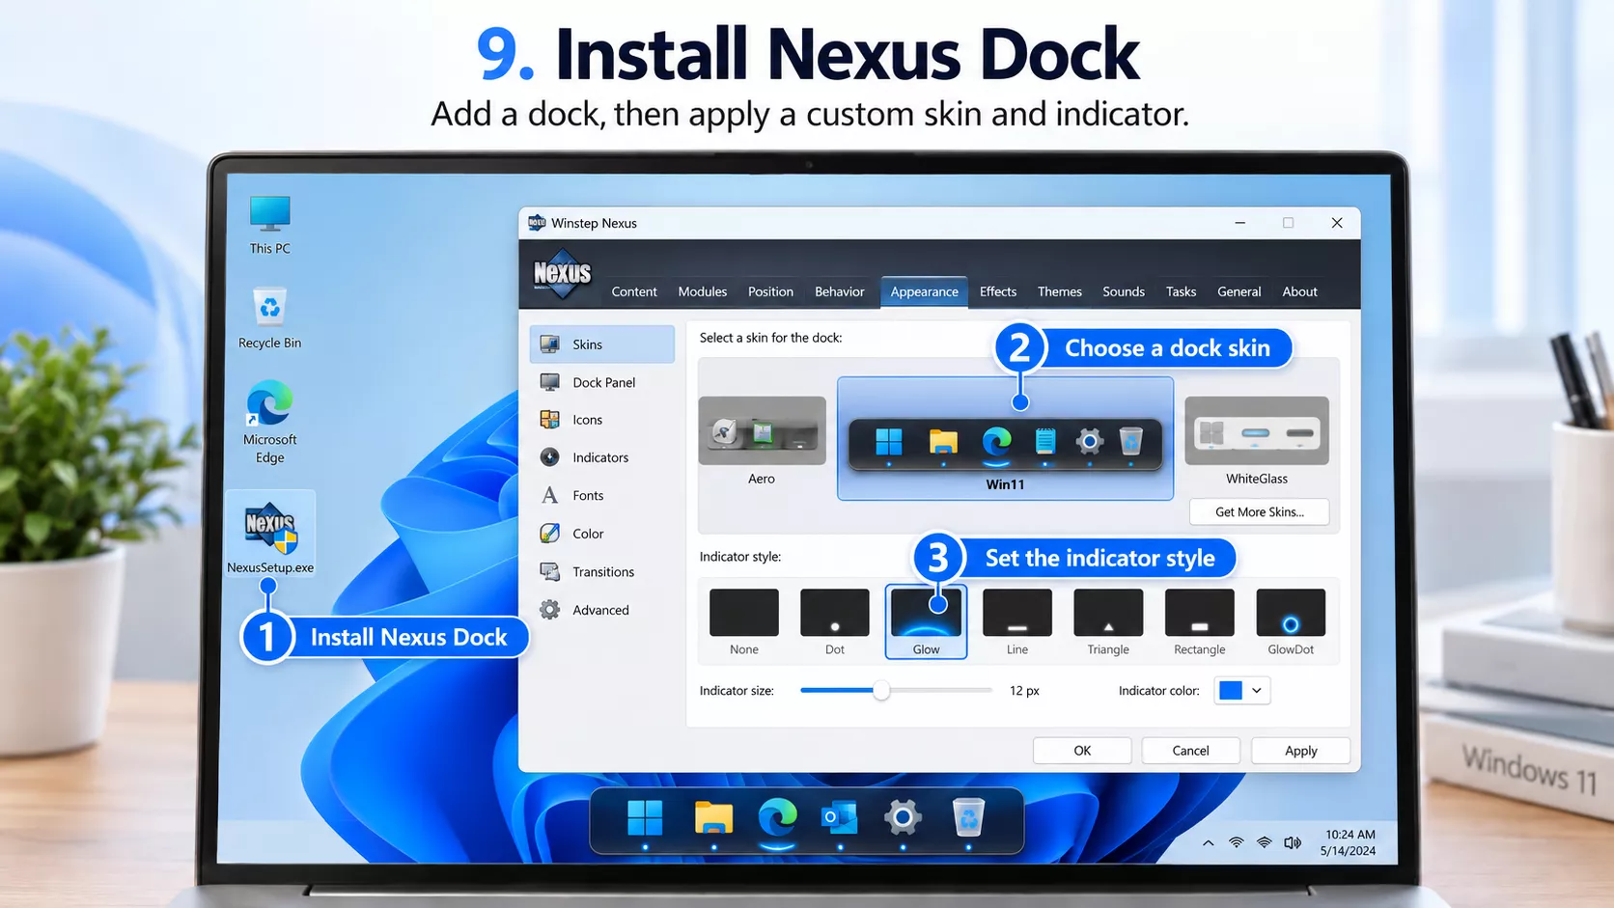Image resolution: width=1614 pixels, height=908 pixels.
Task: Launch the Microsoft Edge desktop shortcut
Action: [x=270, y=423]
